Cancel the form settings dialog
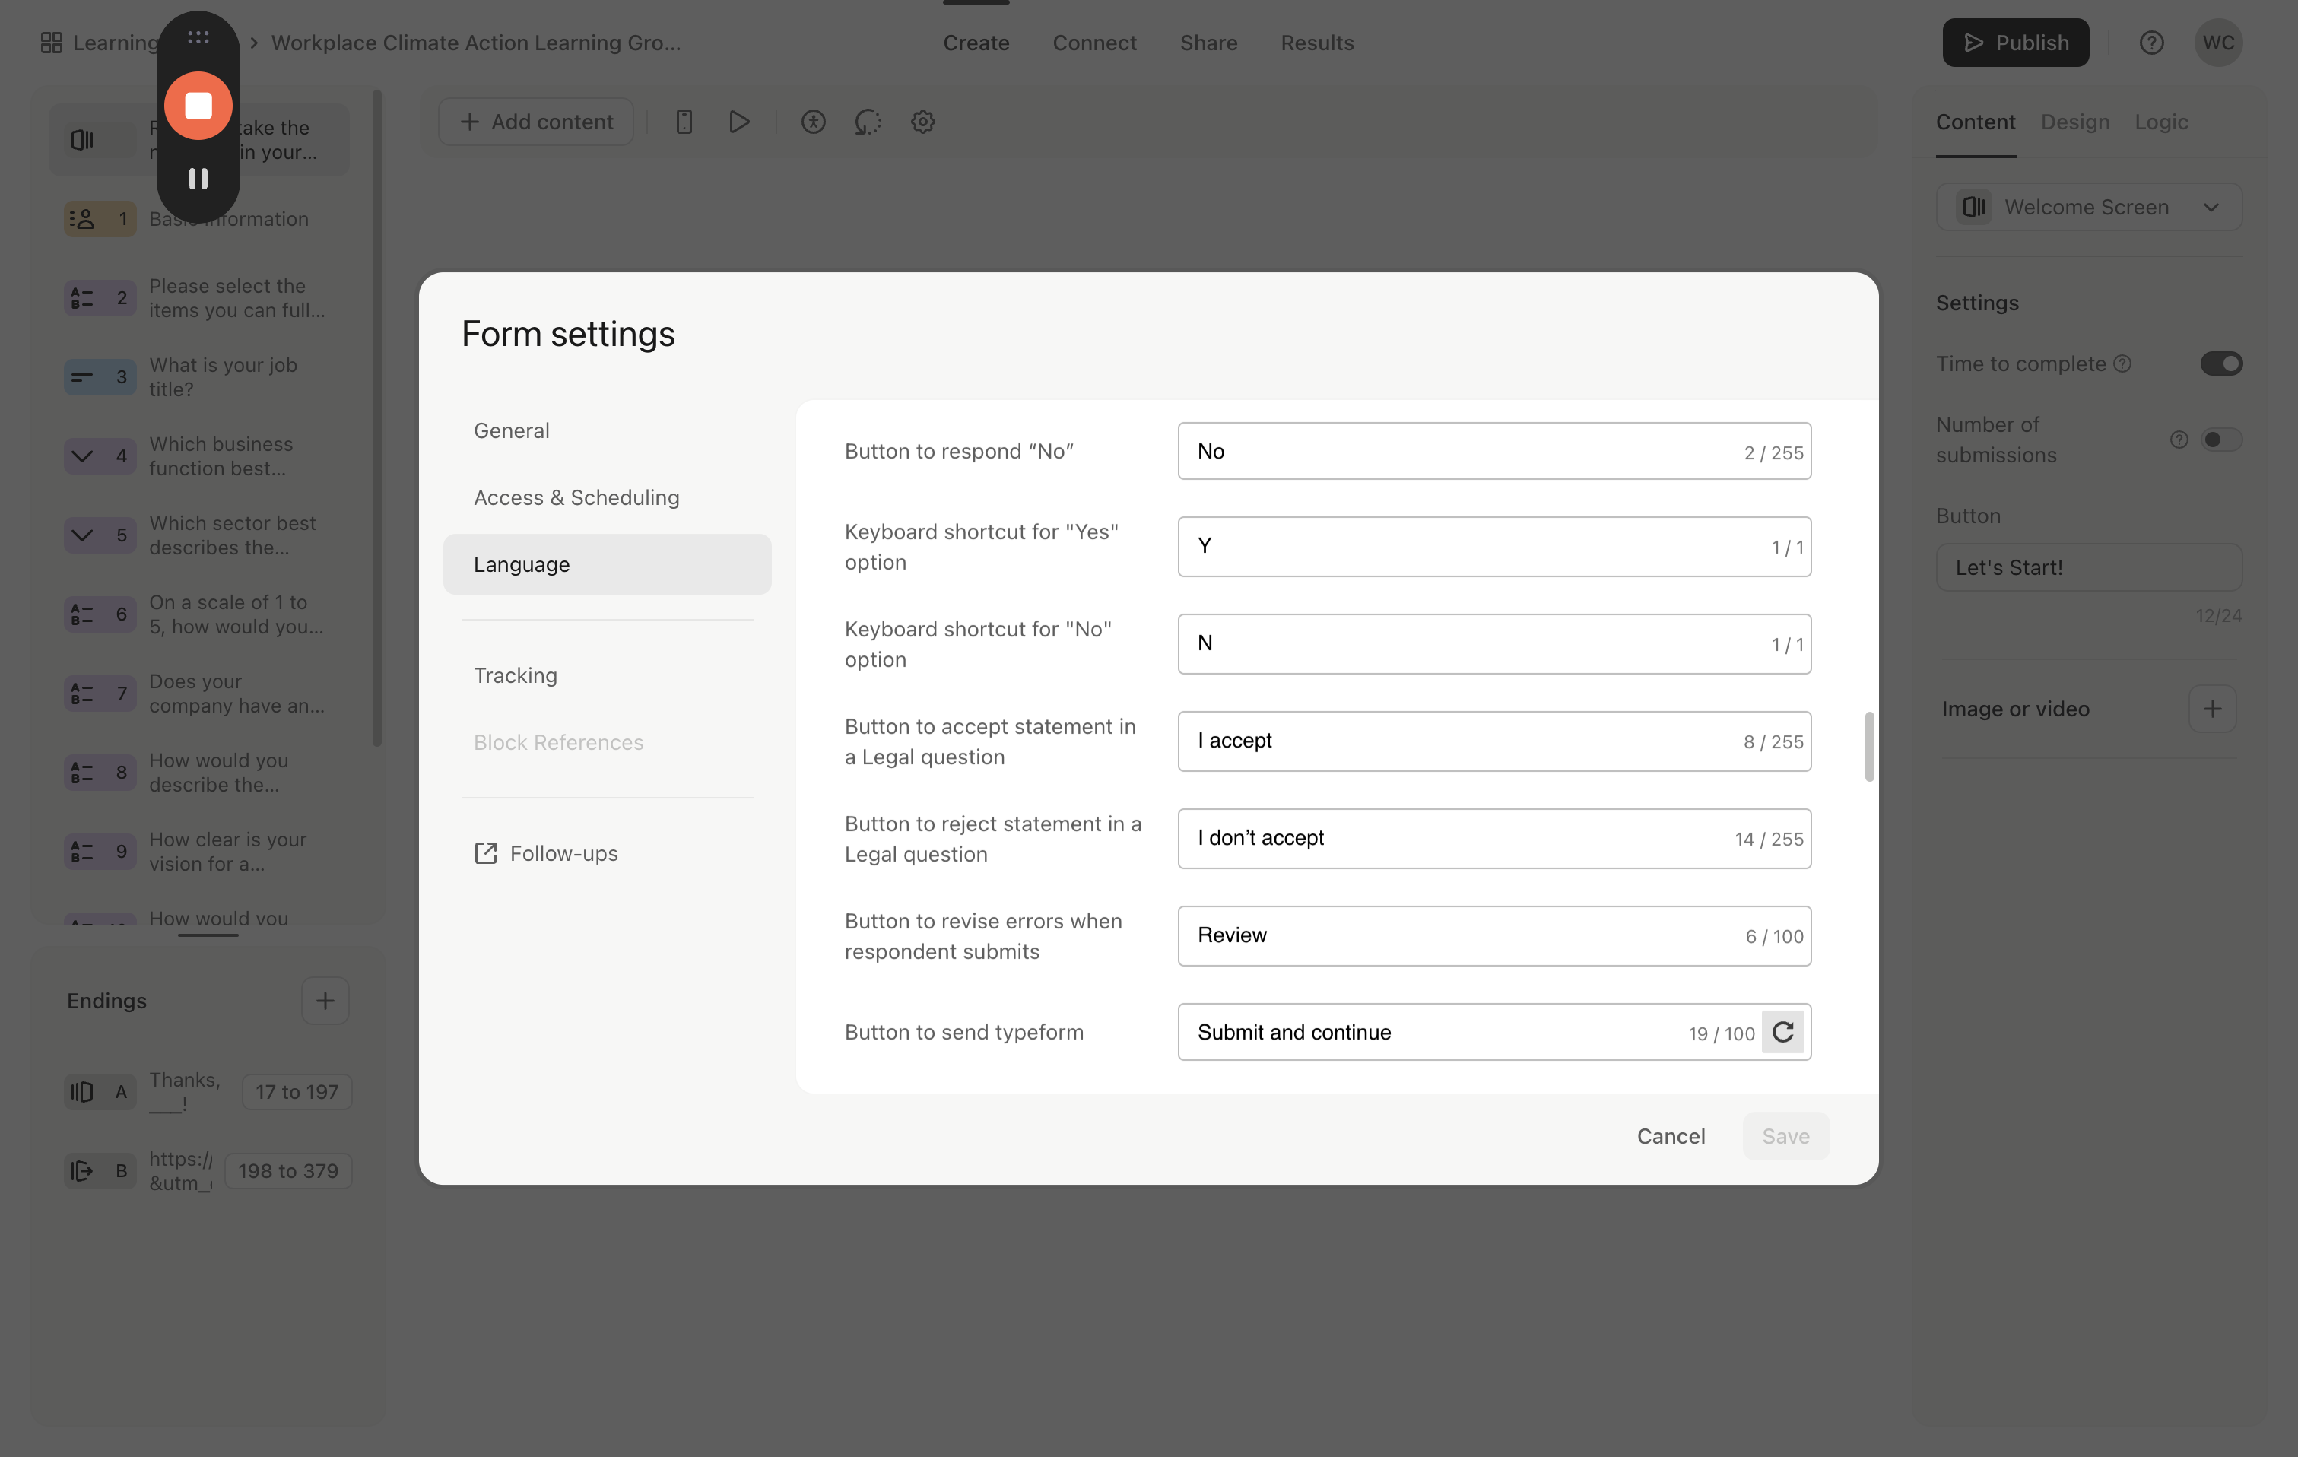 pos(1670,1136)
